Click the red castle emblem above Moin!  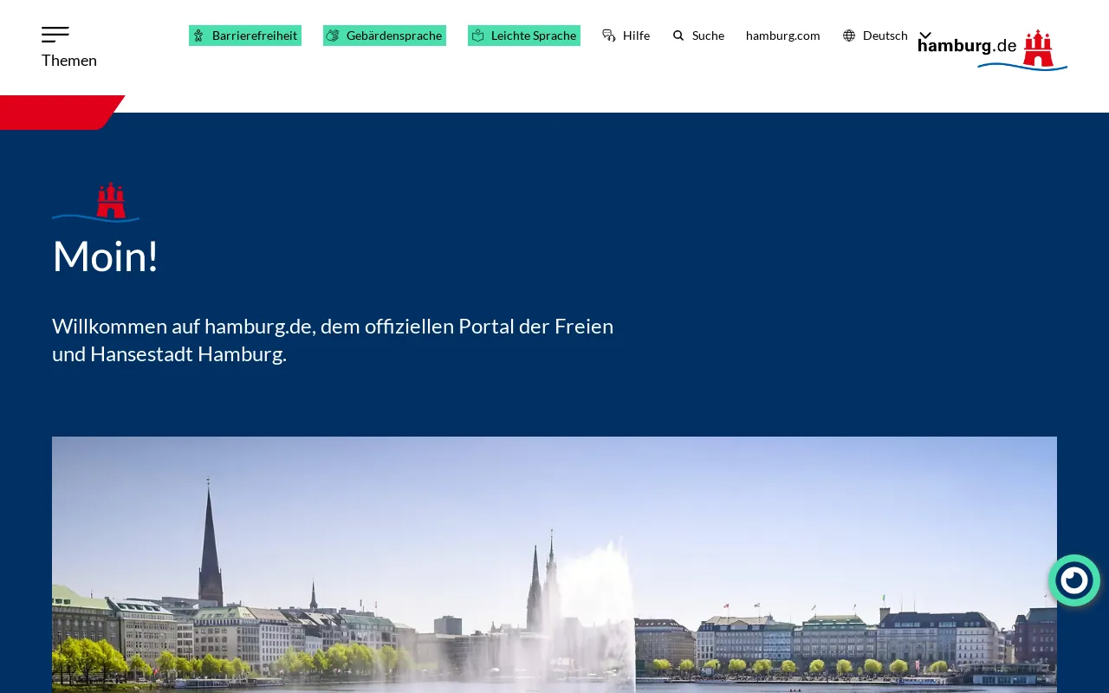(96, 202)
